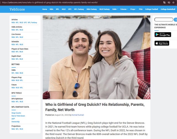Click the couple photo article image
This screenshot has width=177, height=139.
click(96, 57)
